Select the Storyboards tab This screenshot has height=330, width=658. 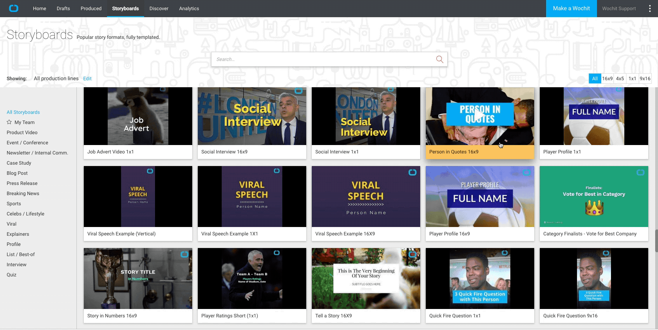tap(126, 8)
